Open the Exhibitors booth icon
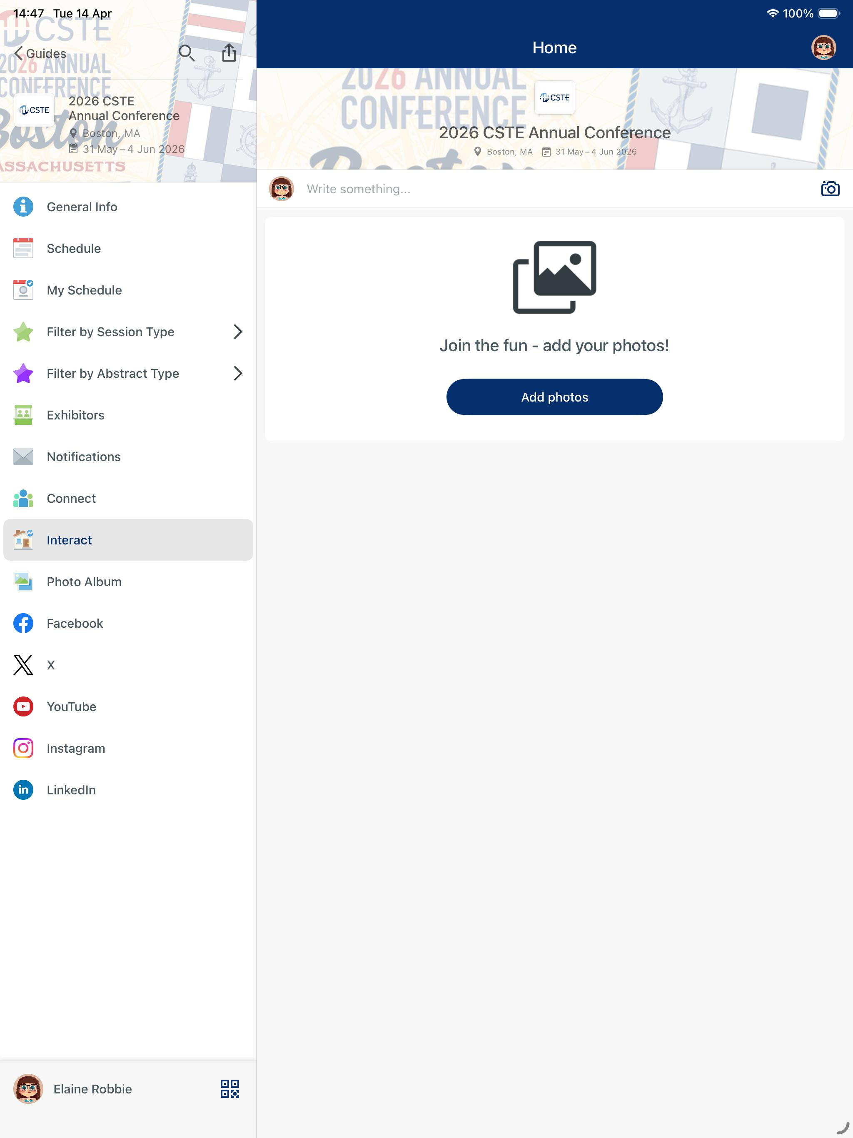Image resolution: width=853 pixels, height=1138 pixels. 23,415
